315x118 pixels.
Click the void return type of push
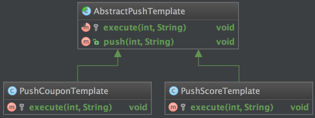pyautogui.click(x=225, y=42)
